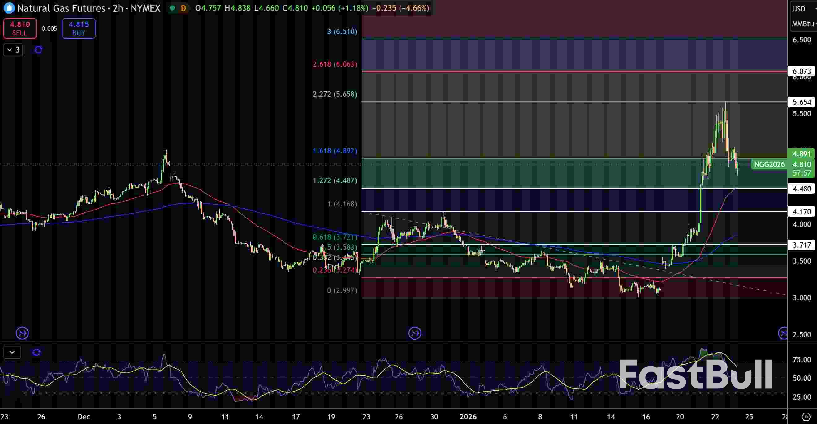
Task: Click the 2026 label on the time axis
Action: pyautogui.click(x=469, y=417)
